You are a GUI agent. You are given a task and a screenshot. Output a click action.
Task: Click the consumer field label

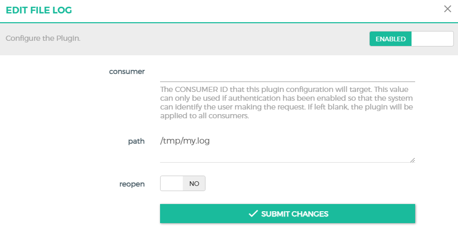127,71
